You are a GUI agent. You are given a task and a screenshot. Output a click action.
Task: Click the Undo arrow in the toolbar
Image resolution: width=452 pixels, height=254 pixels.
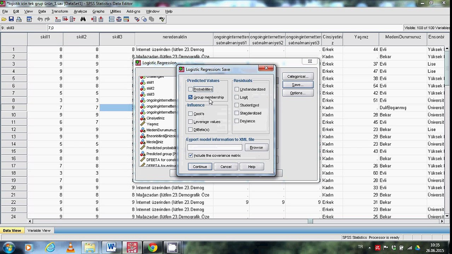point(40,19)
